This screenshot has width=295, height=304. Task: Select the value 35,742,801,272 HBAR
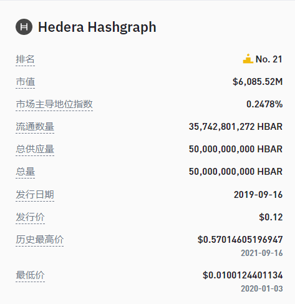pyautogui.click(x=236, y=127)
